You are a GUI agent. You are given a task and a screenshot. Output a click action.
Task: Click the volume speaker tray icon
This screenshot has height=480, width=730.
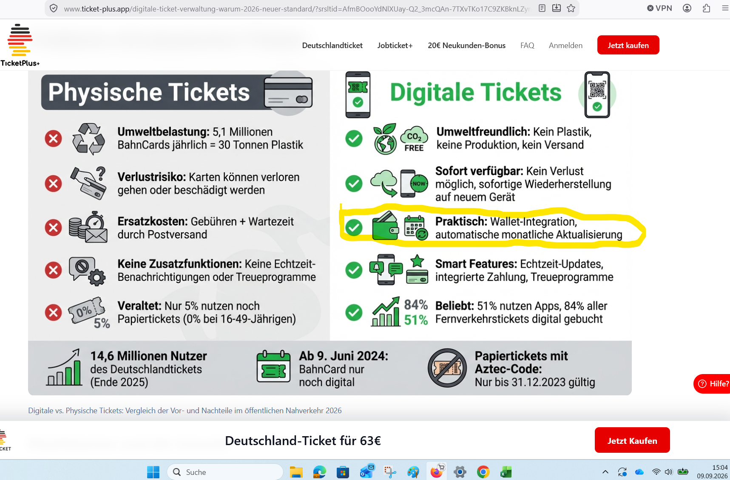click(669, 472)
